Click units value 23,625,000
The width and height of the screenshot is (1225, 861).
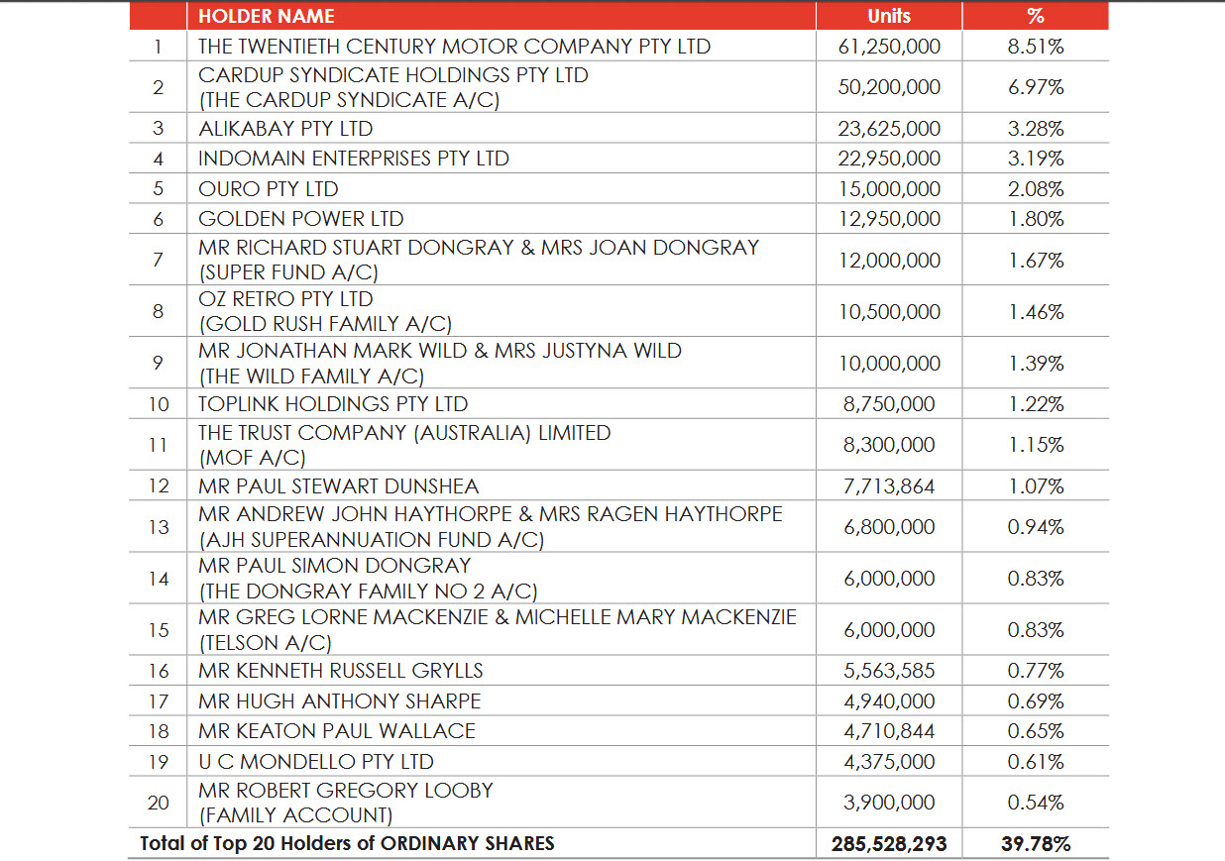tap(889, 129)
